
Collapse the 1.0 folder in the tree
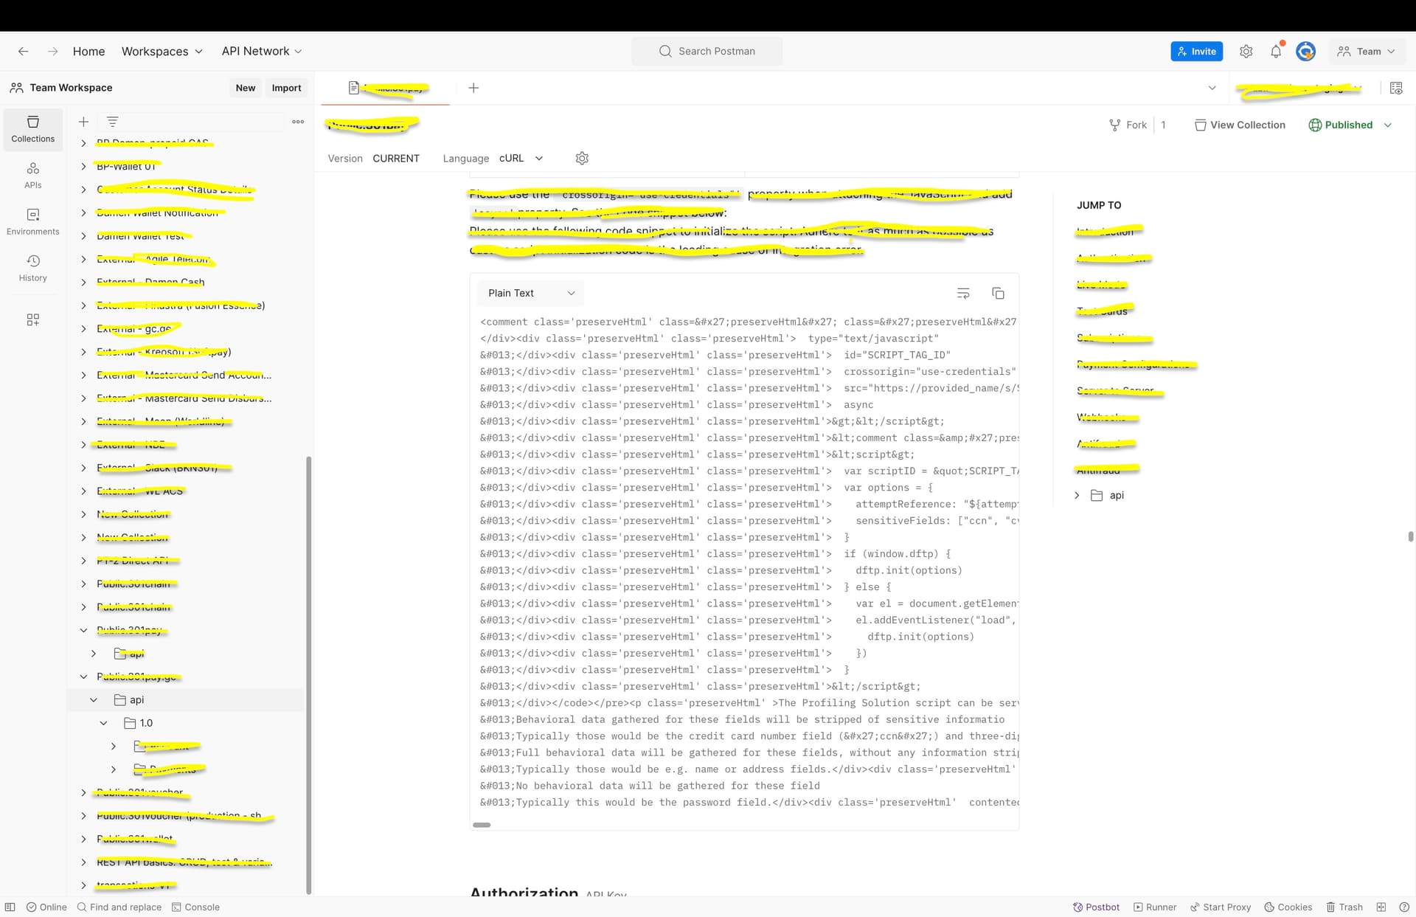click(x=103, y=723)
